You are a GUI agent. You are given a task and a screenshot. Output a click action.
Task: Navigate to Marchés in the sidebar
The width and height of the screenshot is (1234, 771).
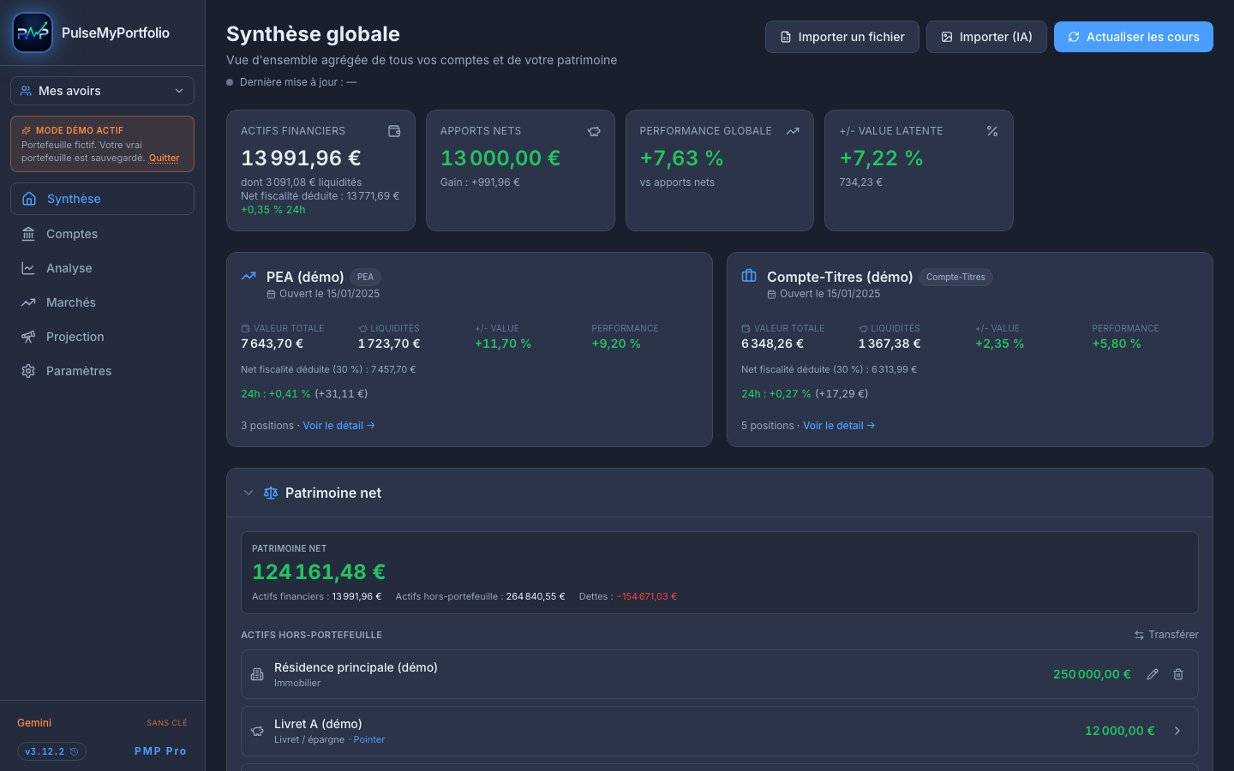click(102, 302)
